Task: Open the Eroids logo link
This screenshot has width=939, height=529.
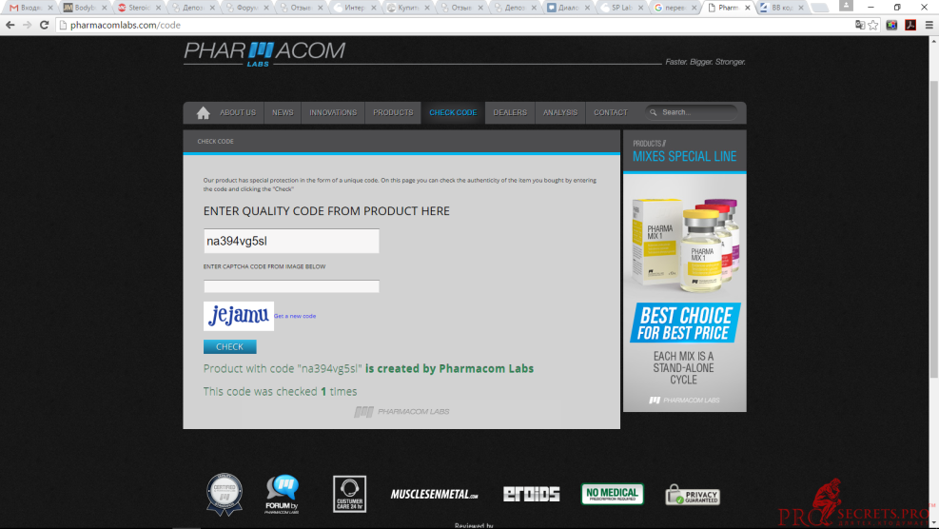Action: pos(531,494)
